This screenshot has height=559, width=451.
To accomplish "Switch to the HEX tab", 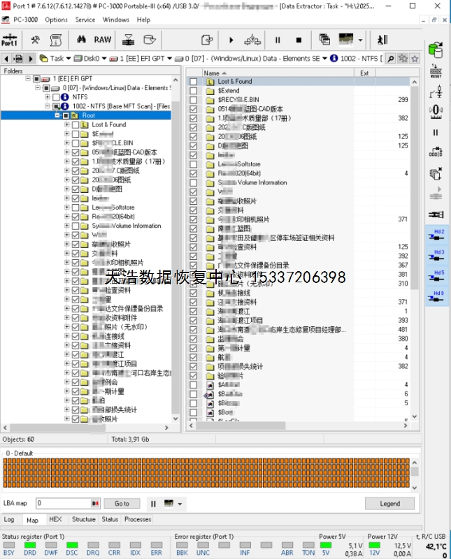I will pos(55,519).
